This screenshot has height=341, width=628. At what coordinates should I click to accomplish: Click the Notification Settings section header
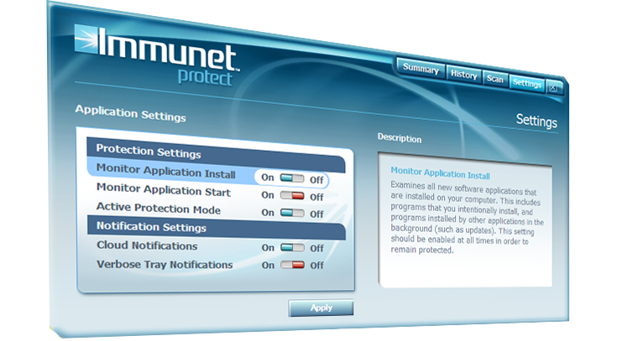[x=217, y=227]
